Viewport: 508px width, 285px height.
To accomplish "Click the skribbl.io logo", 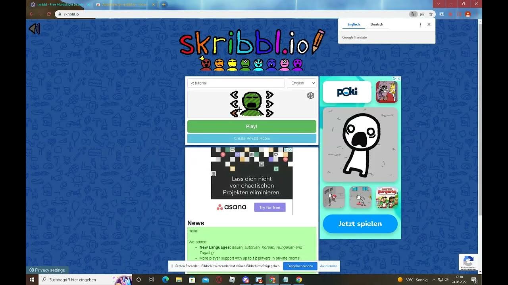I will pyautogui.click(x=252, y=42).
